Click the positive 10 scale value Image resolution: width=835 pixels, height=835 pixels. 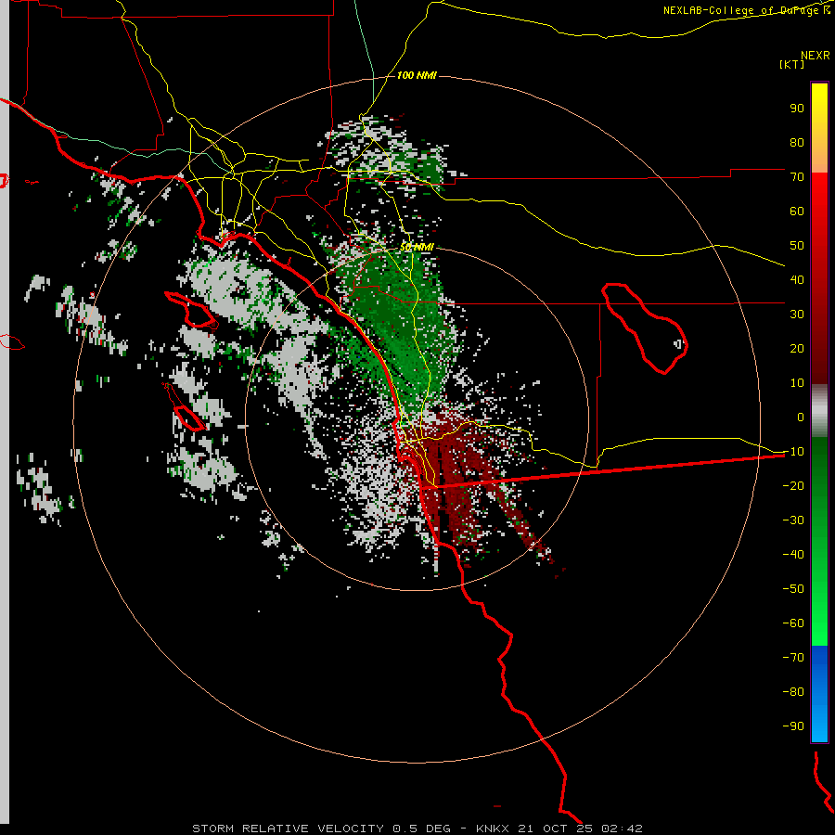point(797,383)
